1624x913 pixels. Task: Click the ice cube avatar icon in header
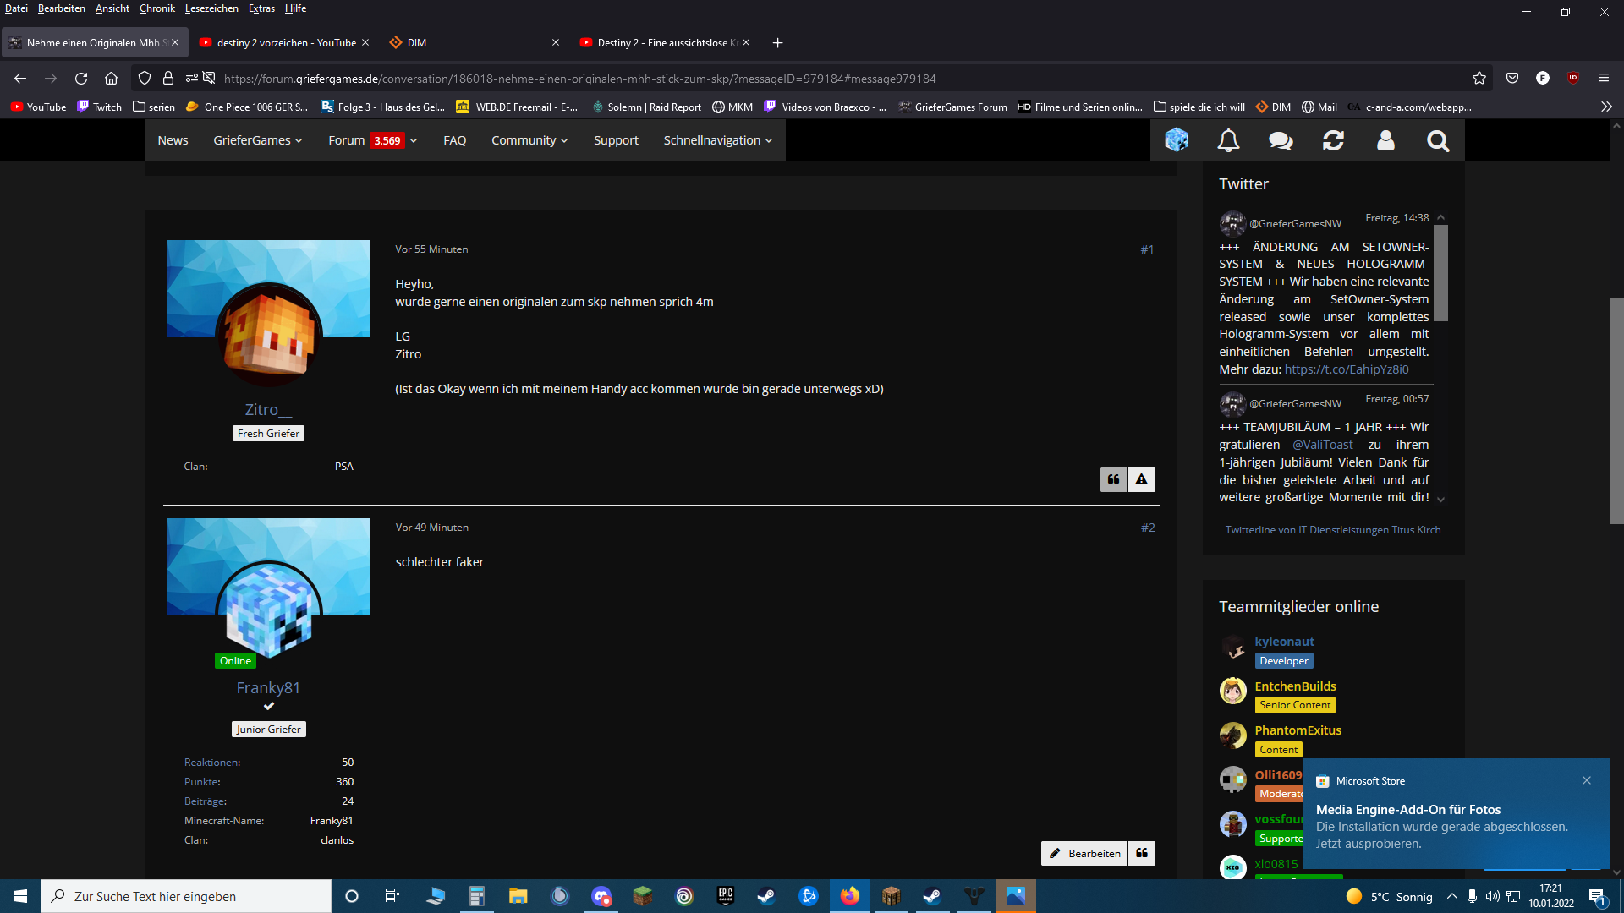coord(1177,140)
